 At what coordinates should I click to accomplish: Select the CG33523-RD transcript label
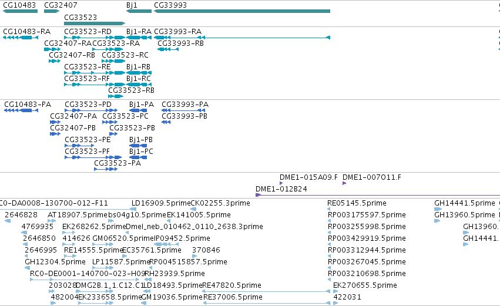[88, 32]
